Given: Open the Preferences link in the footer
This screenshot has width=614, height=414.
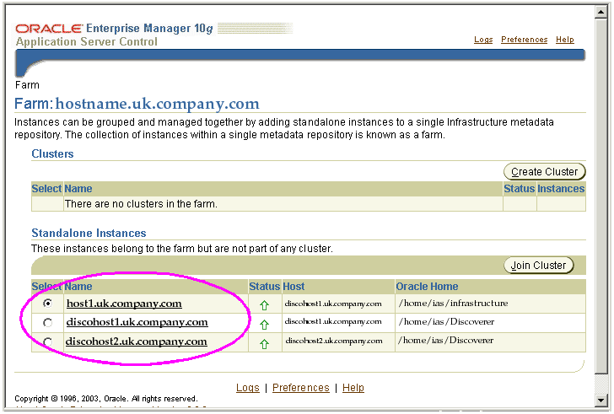Looking at the screenshot, I should tap(301, 388).
